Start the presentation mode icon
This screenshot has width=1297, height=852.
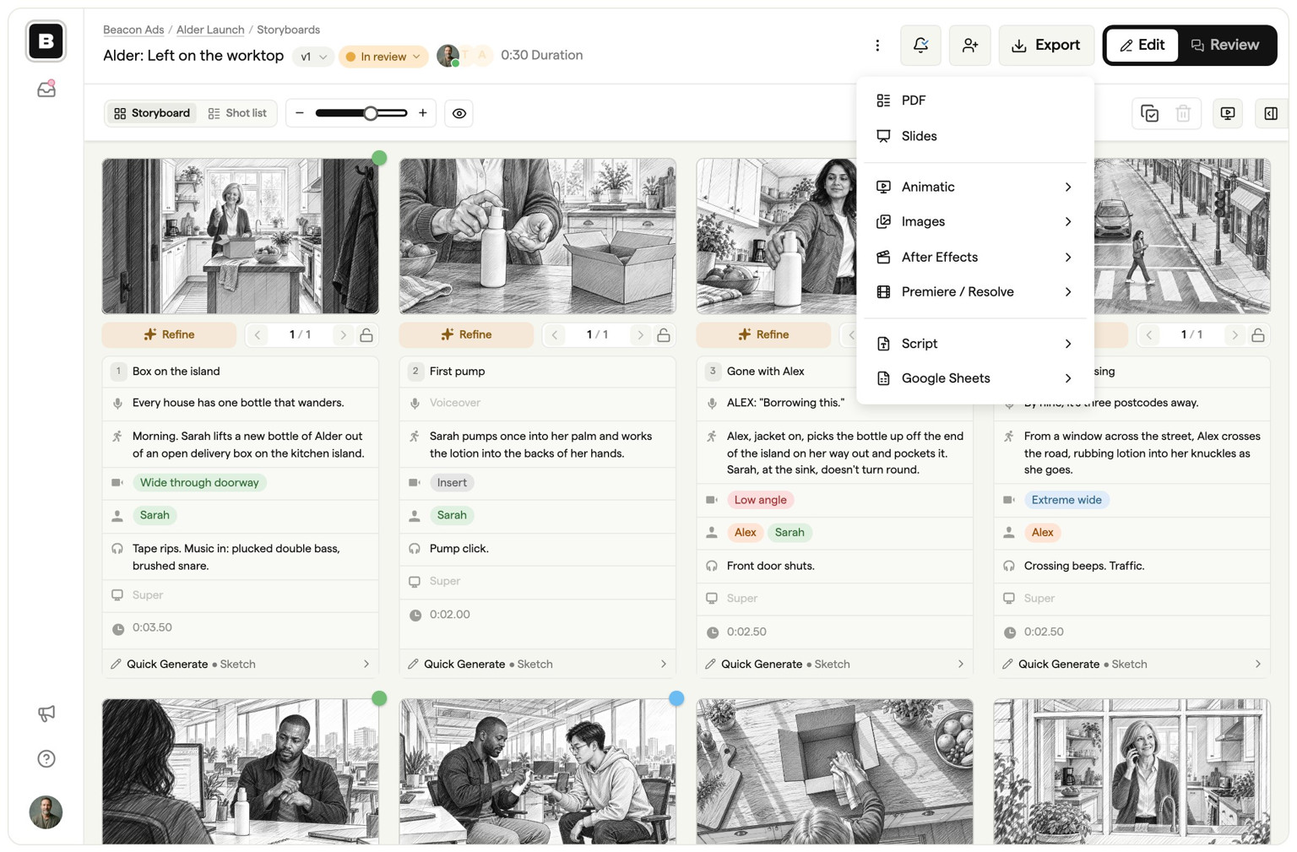click(x=1228, y=113)
